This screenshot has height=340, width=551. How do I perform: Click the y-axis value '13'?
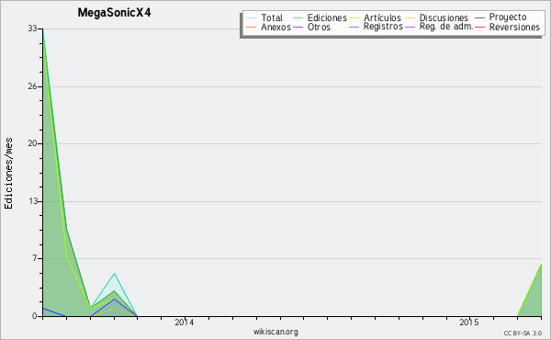coord(33,201)
